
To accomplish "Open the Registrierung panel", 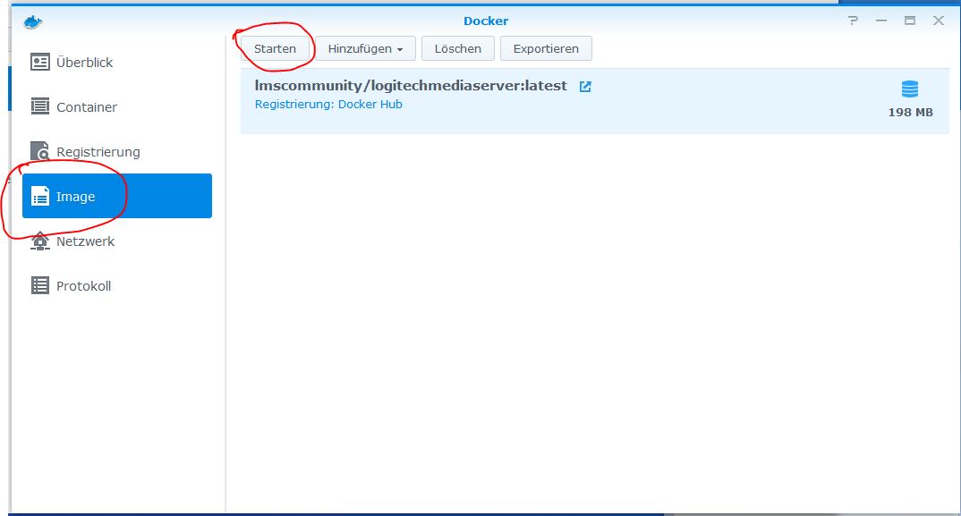I will coord(94,151).
